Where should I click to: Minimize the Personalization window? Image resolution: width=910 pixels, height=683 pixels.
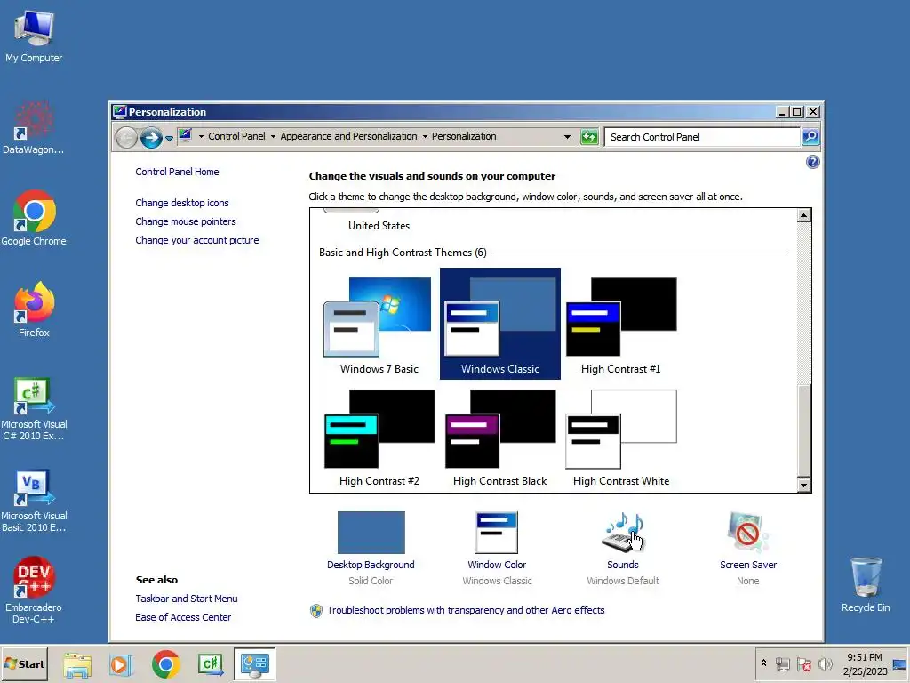pos(782,112)
